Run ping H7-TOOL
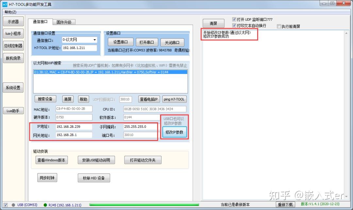Image resolution: width=353 pixels, height=210 pixels. pyautogui.click(x=174, y=99)
